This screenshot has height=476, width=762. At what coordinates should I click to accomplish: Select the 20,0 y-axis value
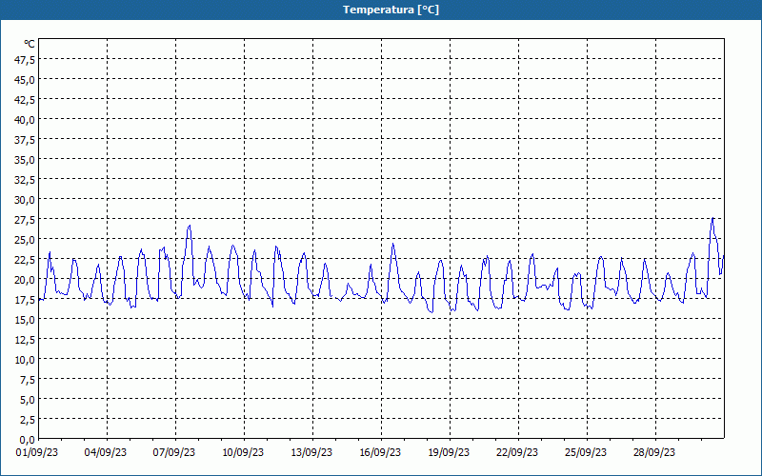(x=25, y=279)
